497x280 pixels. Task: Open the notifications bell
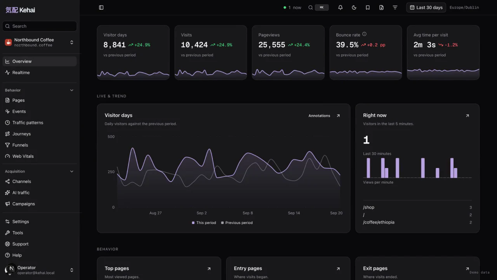coord(341,7)
